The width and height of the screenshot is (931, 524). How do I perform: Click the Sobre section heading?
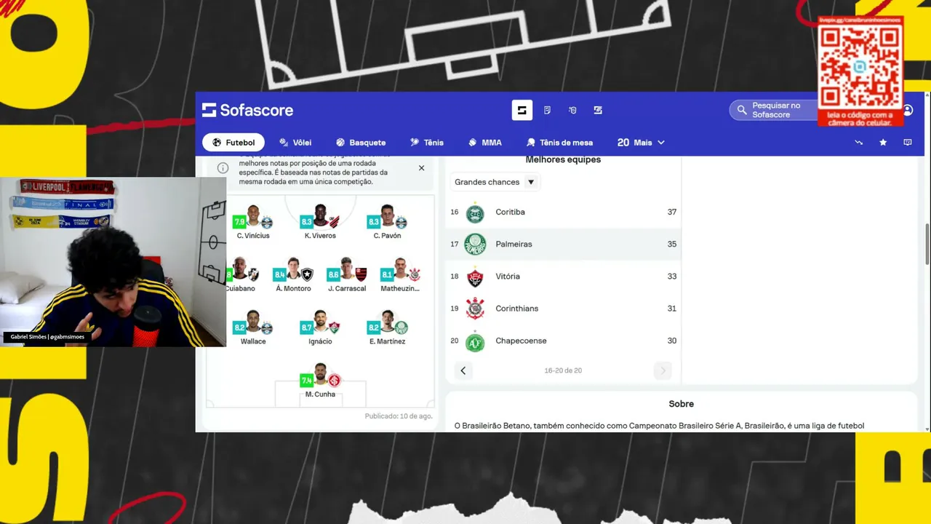point(682,404)
